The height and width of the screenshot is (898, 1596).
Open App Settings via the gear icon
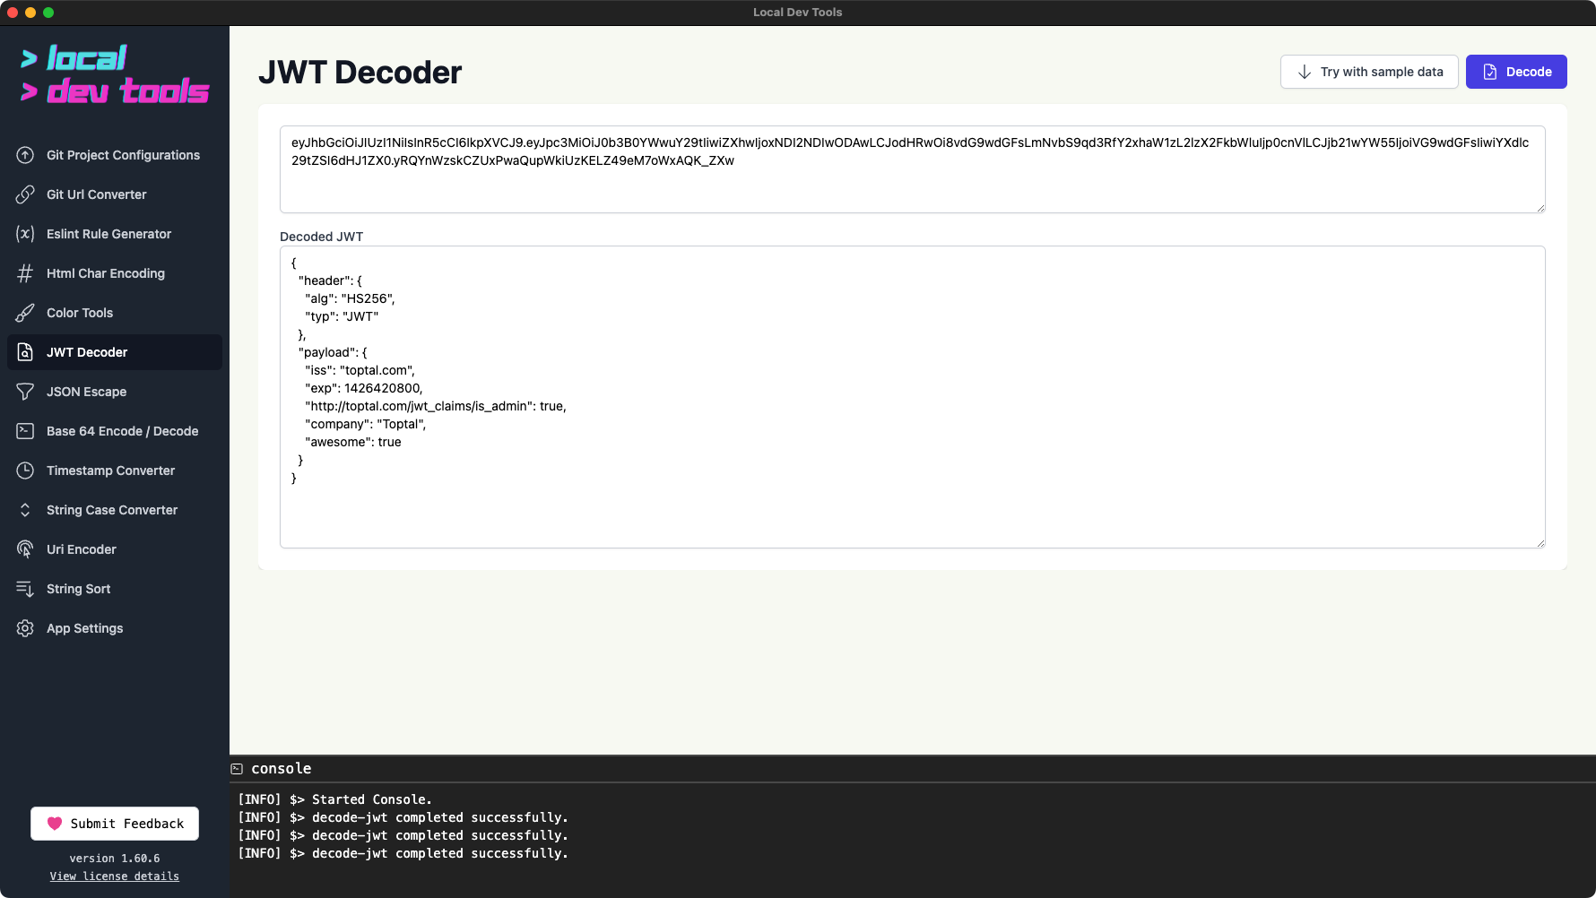pos(25,628)
